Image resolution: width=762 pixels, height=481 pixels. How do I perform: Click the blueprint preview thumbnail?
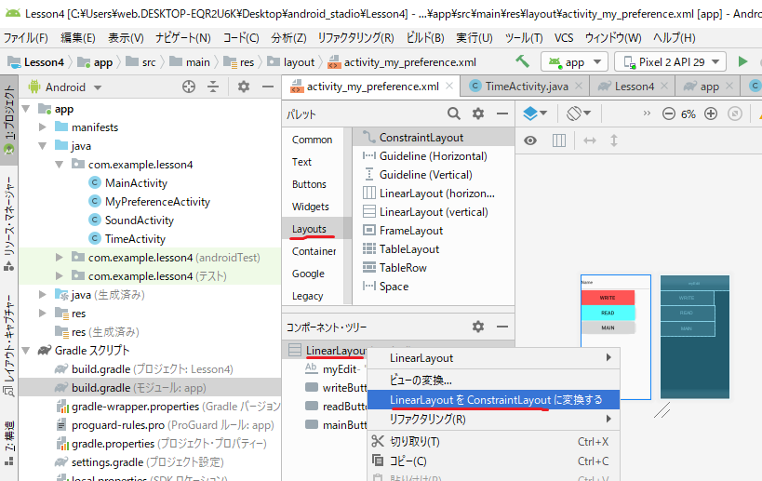695,337
